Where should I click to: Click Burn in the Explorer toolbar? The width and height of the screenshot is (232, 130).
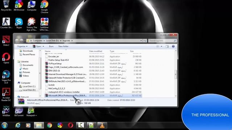pyautogui.click(x=51, y=46)
